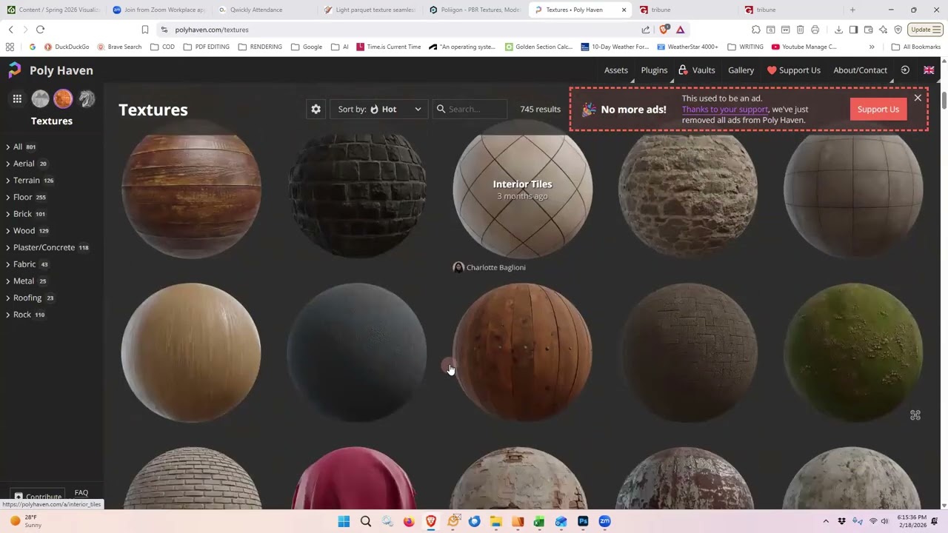
Task: Launch Firefox from the taskbar
Action: pyautogui.click(x=409, y=521)
